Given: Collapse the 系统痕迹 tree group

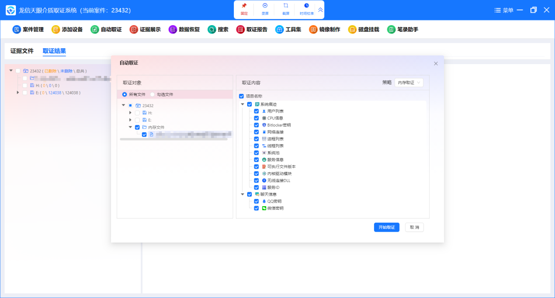Looking at the screenshot, I should click(x=243, y=104).
